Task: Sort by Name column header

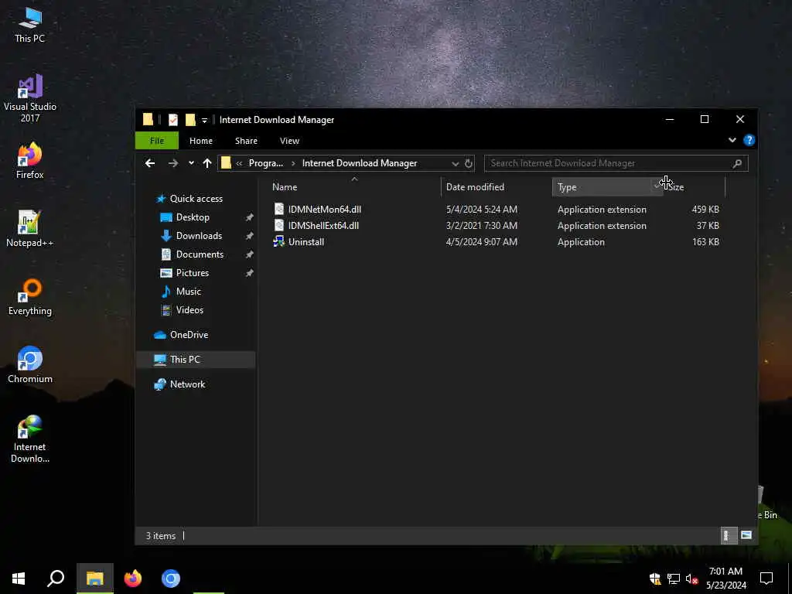Action: [356, 187]
